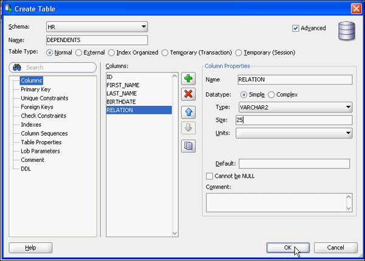The height and width of the screenshot is (261, 365).
Task: Select the External table type
Action: coord(78,52)
